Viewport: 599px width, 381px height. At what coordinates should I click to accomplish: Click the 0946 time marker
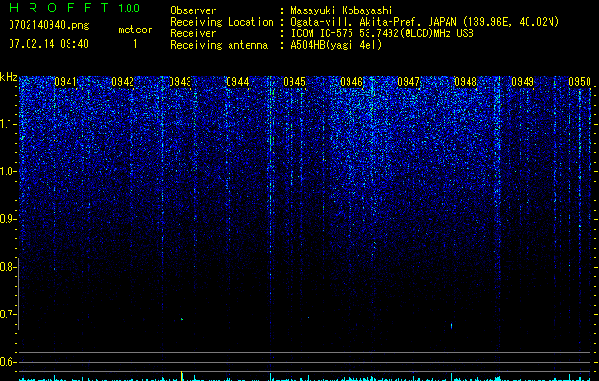[x=351, y=82]
